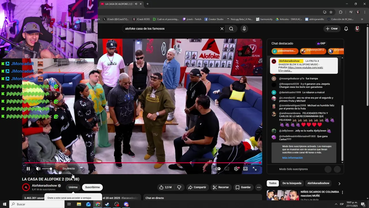The image size is (369, 208).
Task: Open the YouTube account avatar menu
Action: point(357,29)
